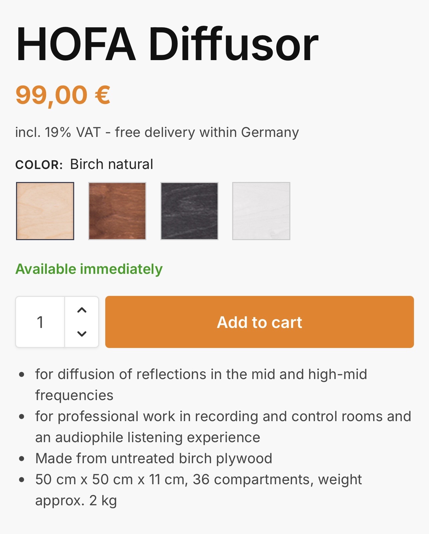This screenshot has height=534, width=429.
Task: Click the COLOR label
Action: tap(39, 165)
